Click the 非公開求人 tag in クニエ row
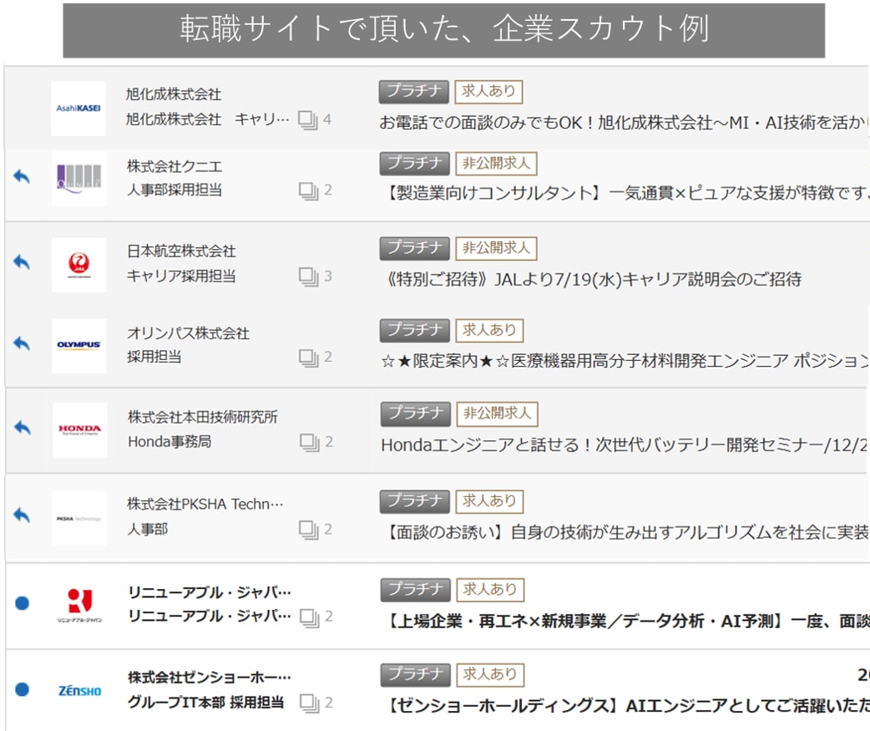This screenshot has width=870, height=731. pyautogui.click(x=497, y=164)
